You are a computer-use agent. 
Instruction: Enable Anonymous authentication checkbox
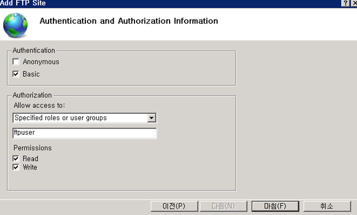pyautogui.click(x=16, y=62)
